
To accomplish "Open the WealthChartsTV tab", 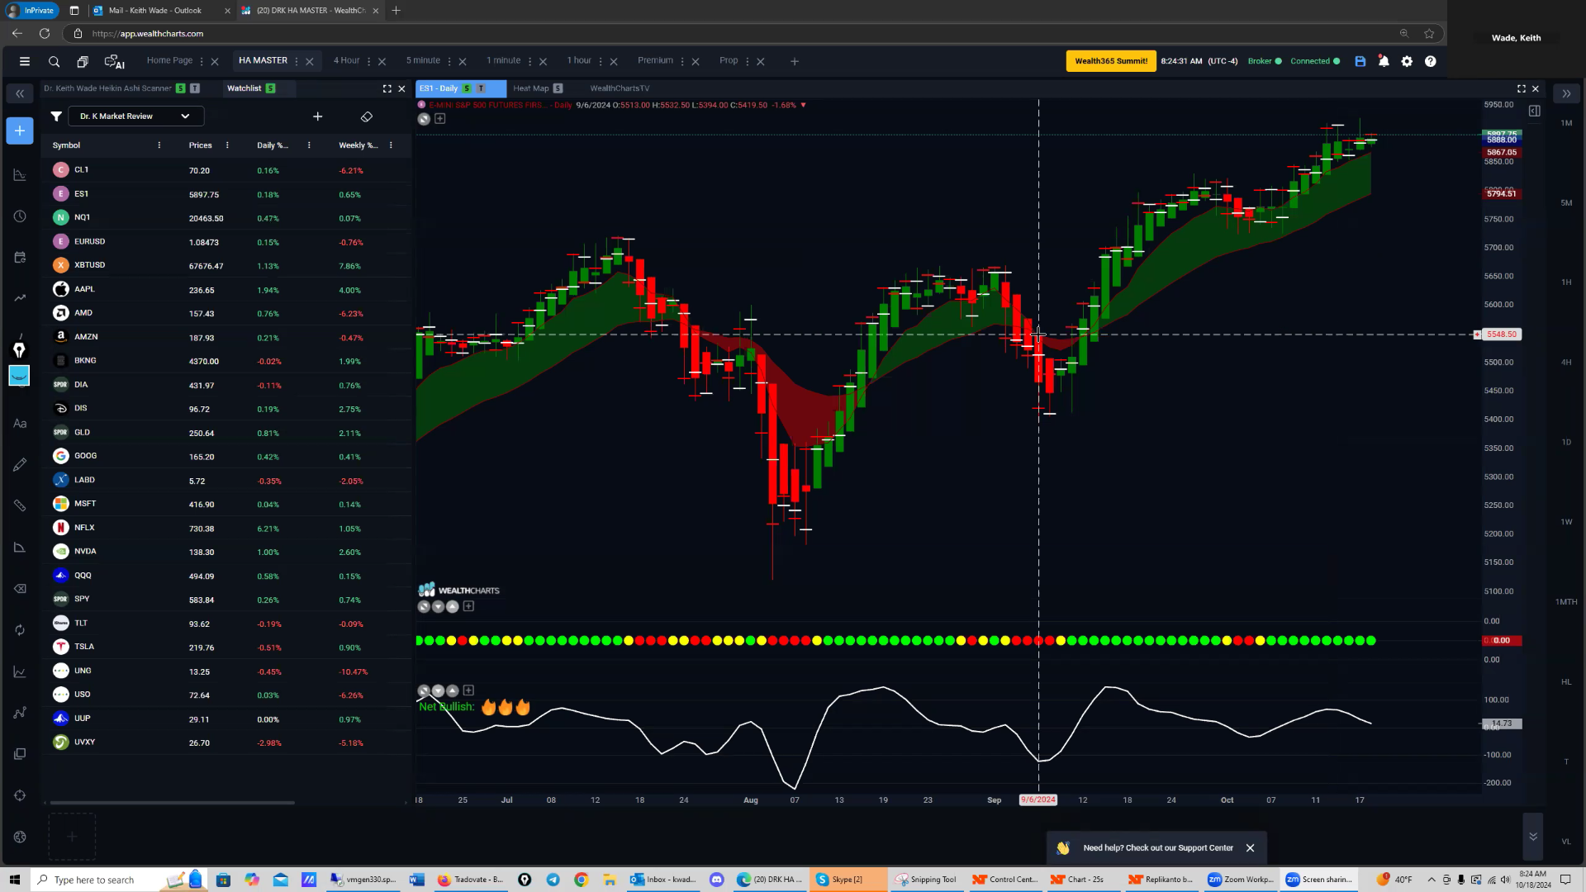I will tap(620, 88).
